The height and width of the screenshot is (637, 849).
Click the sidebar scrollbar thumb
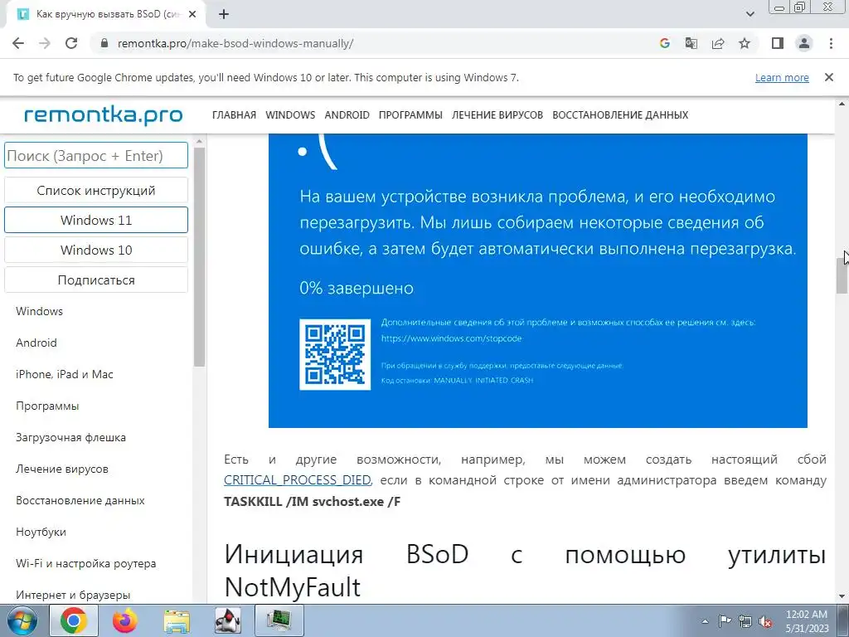point(199,257)
